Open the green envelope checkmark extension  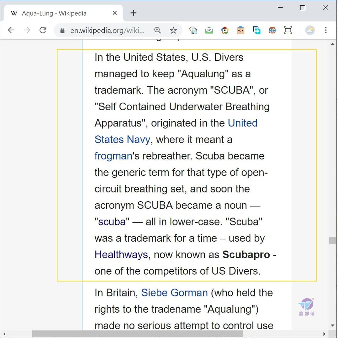click(209, 30)
